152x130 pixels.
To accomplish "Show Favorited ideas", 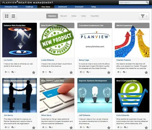I will [x=95, y=16].
